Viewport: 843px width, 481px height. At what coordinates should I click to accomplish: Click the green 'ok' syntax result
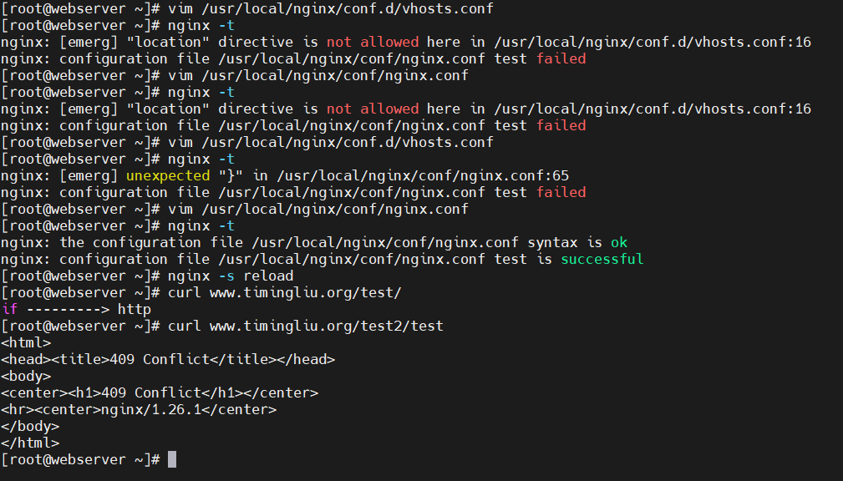(x=619, y=242)
